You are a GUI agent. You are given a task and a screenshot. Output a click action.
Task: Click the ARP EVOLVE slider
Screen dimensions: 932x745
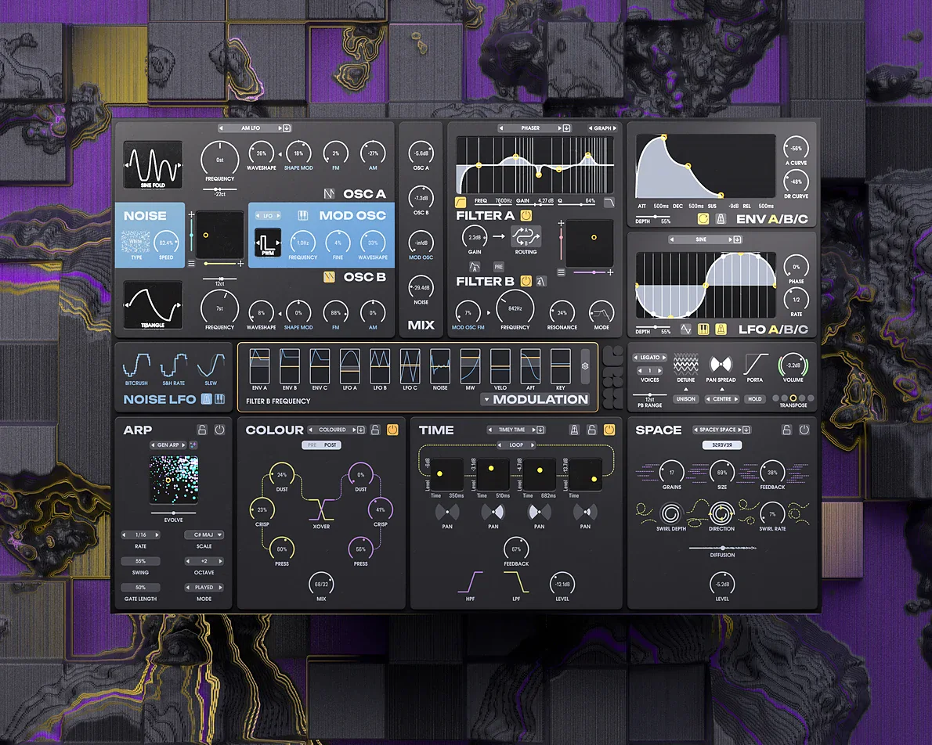(x=174, y=513)
